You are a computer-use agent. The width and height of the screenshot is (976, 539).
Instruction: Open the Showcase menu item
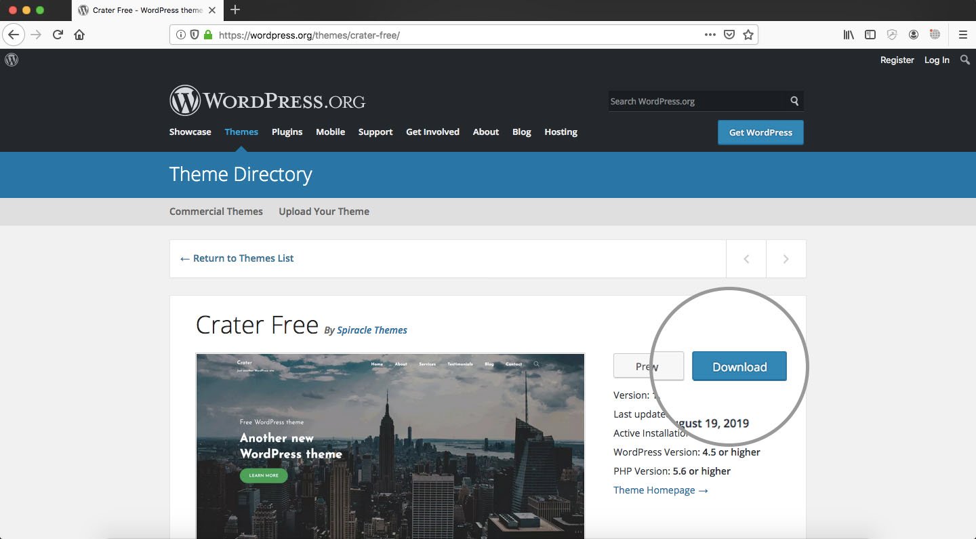click(x=190, y=132)
